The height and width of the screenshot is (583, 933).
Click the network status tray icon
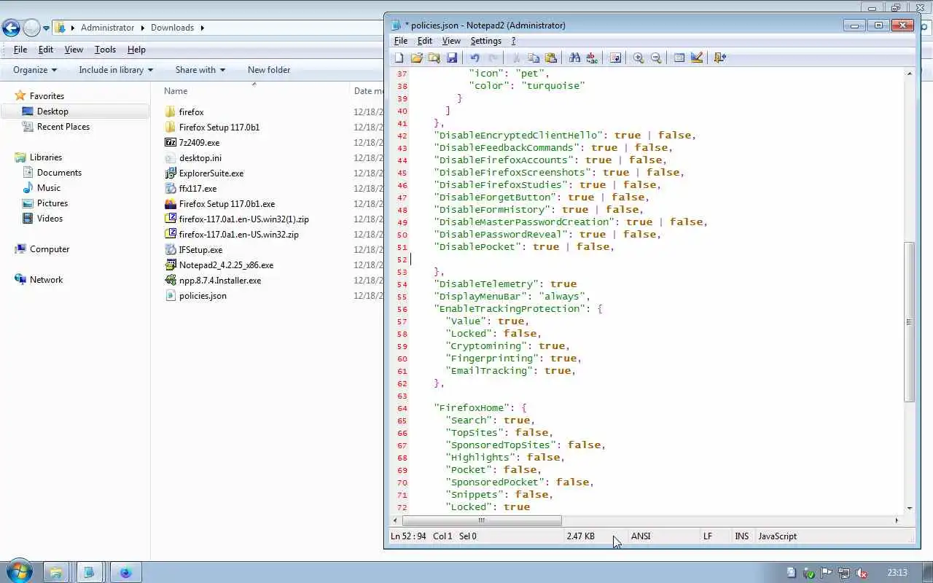pyautogui.click(x=844, y=573)
